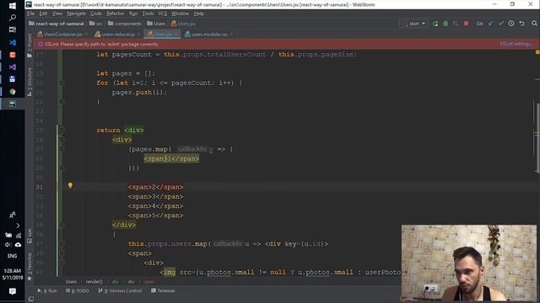Open the File menu
Image resolution: width=540 pixels, height=303 pixels.
(30, 13)
